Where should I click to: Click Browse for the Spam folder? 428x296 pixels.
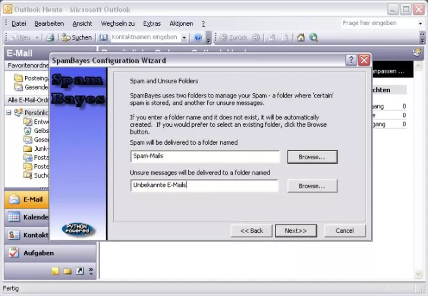(312, 157)
